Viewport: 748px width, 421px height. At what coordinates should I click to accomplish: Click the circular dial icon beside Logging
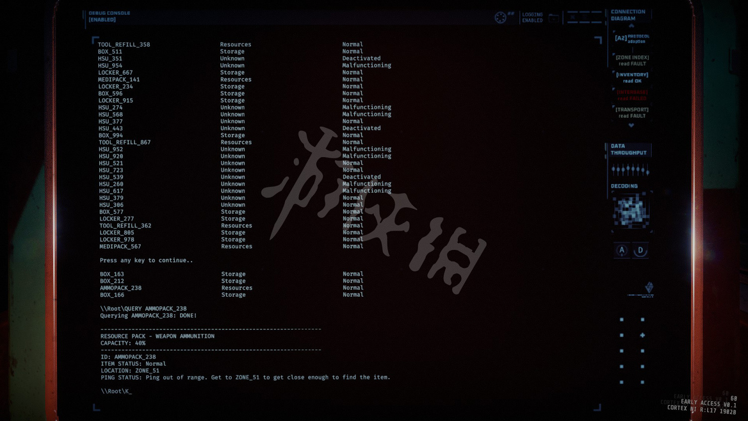pos(500,18)
